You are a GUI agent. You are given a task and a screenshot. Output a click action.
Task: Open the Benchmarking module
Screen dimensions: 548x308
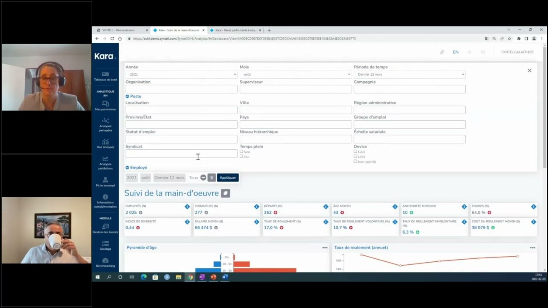pyautogui.click(x=105, y=262)
